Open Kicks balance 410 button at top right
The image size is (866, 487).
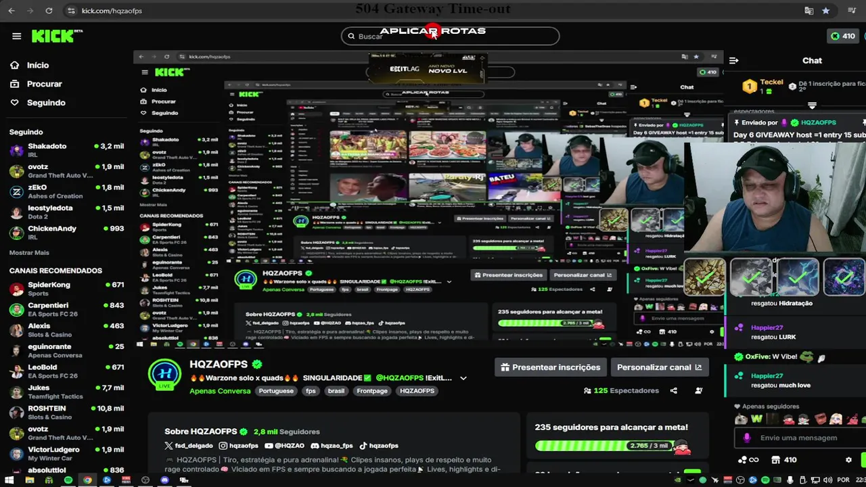point(843,36)
